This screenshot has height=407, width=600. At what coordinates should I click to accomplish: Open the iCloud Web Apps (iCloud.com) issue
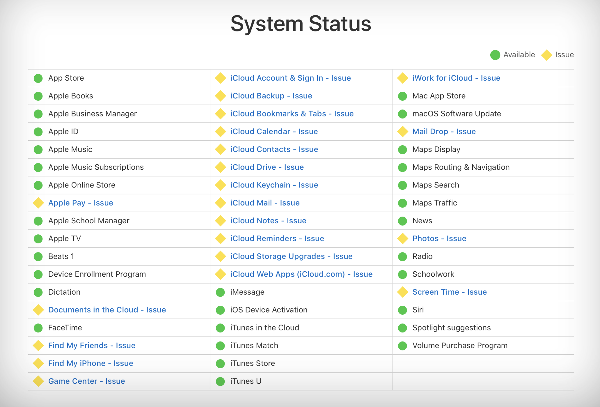click(x=301, y=274)
